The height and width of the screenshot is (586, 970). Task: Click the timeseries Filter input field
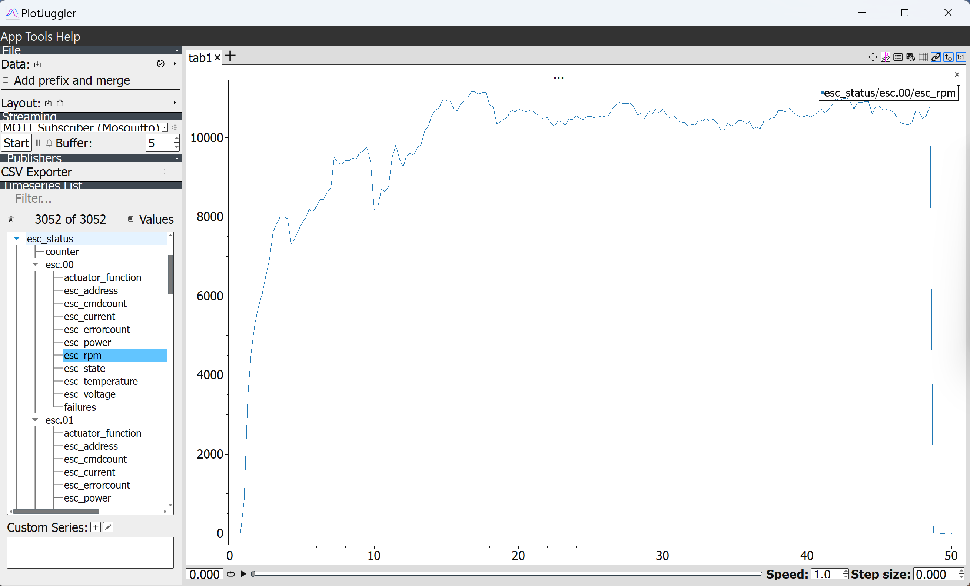click(90, 199)
